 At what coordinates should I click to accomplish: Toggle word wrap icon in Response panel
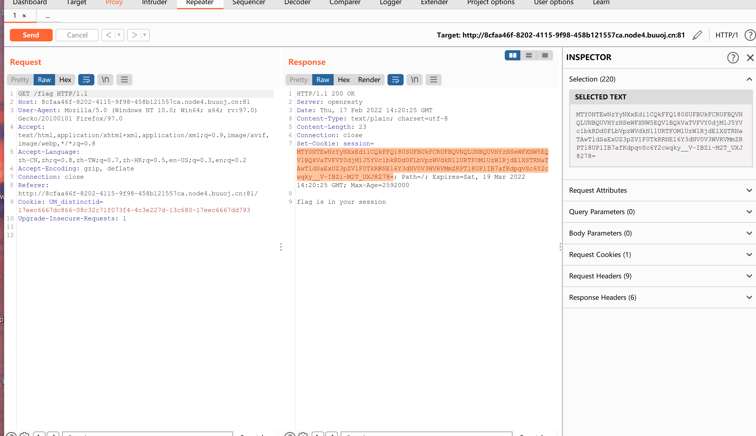(396, 80)
